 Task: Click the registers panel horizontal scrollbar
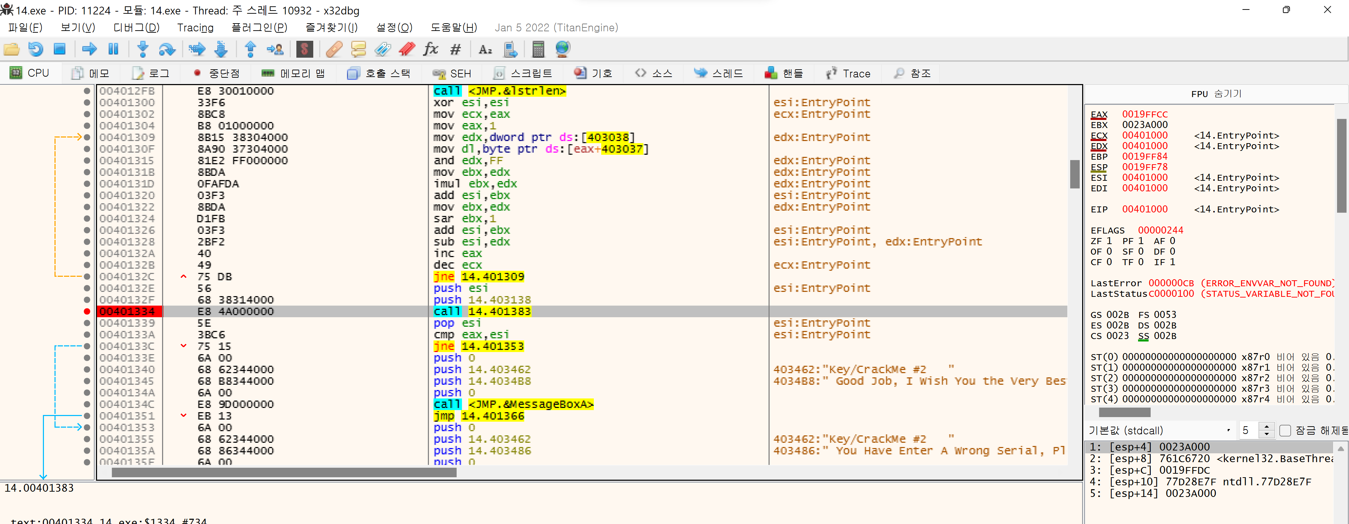coord(1124,413)
